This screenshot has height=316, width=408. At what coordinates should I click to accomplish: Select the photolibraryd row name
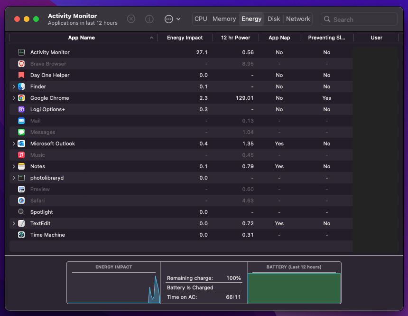pyautogui.click(x=47, y=178)
